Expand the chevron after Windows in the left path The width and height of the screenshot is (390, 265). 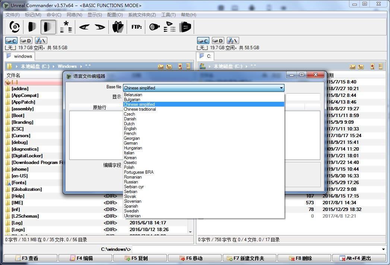81,66
